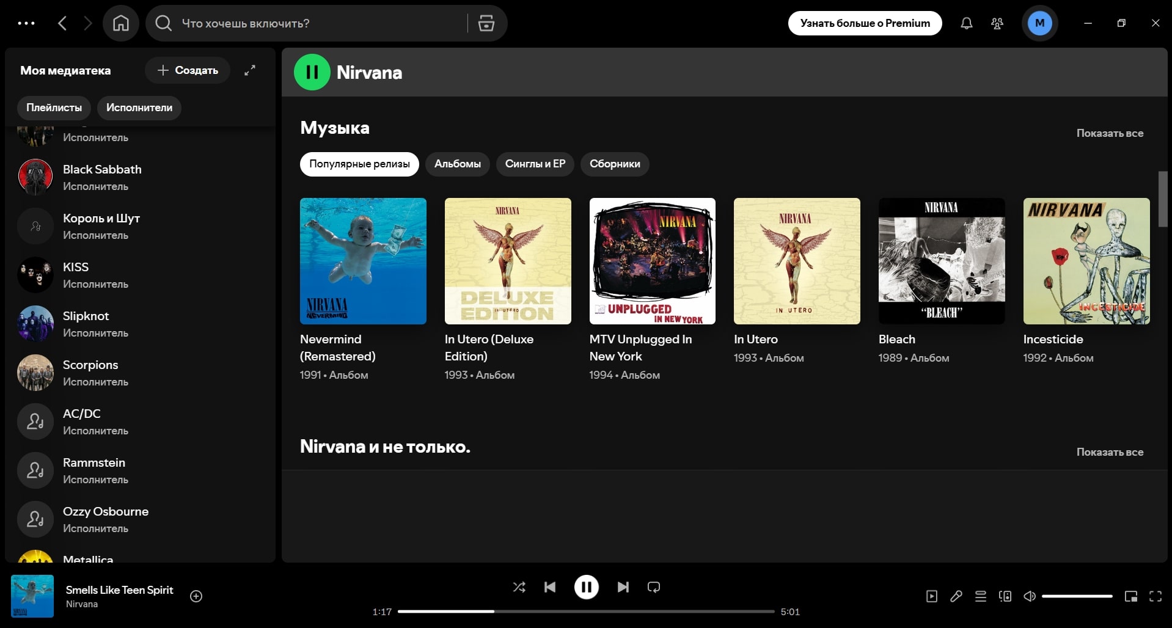1172x628 pixels.
Task: Open Ozzy Osbourne artist in library
Action: pos(141,519)
